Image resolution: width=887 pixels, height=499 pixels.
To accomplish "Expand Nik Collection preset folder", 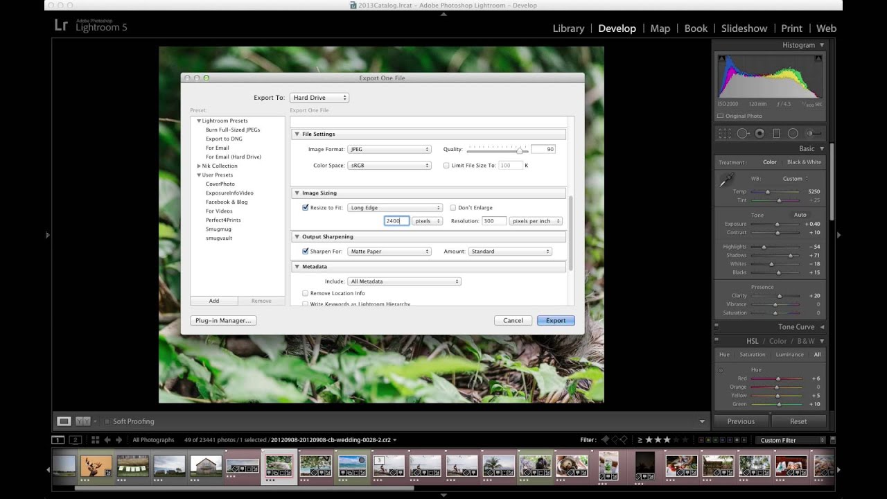I will (x=199, y=166).
